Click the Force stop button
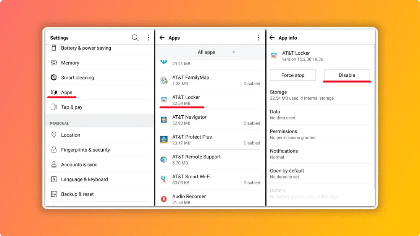 tap(293, 75)
